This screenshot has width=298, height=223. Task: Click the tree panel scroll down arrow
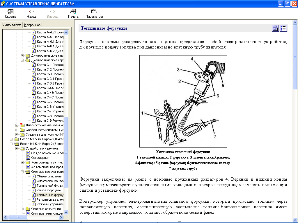pos(66,213)
